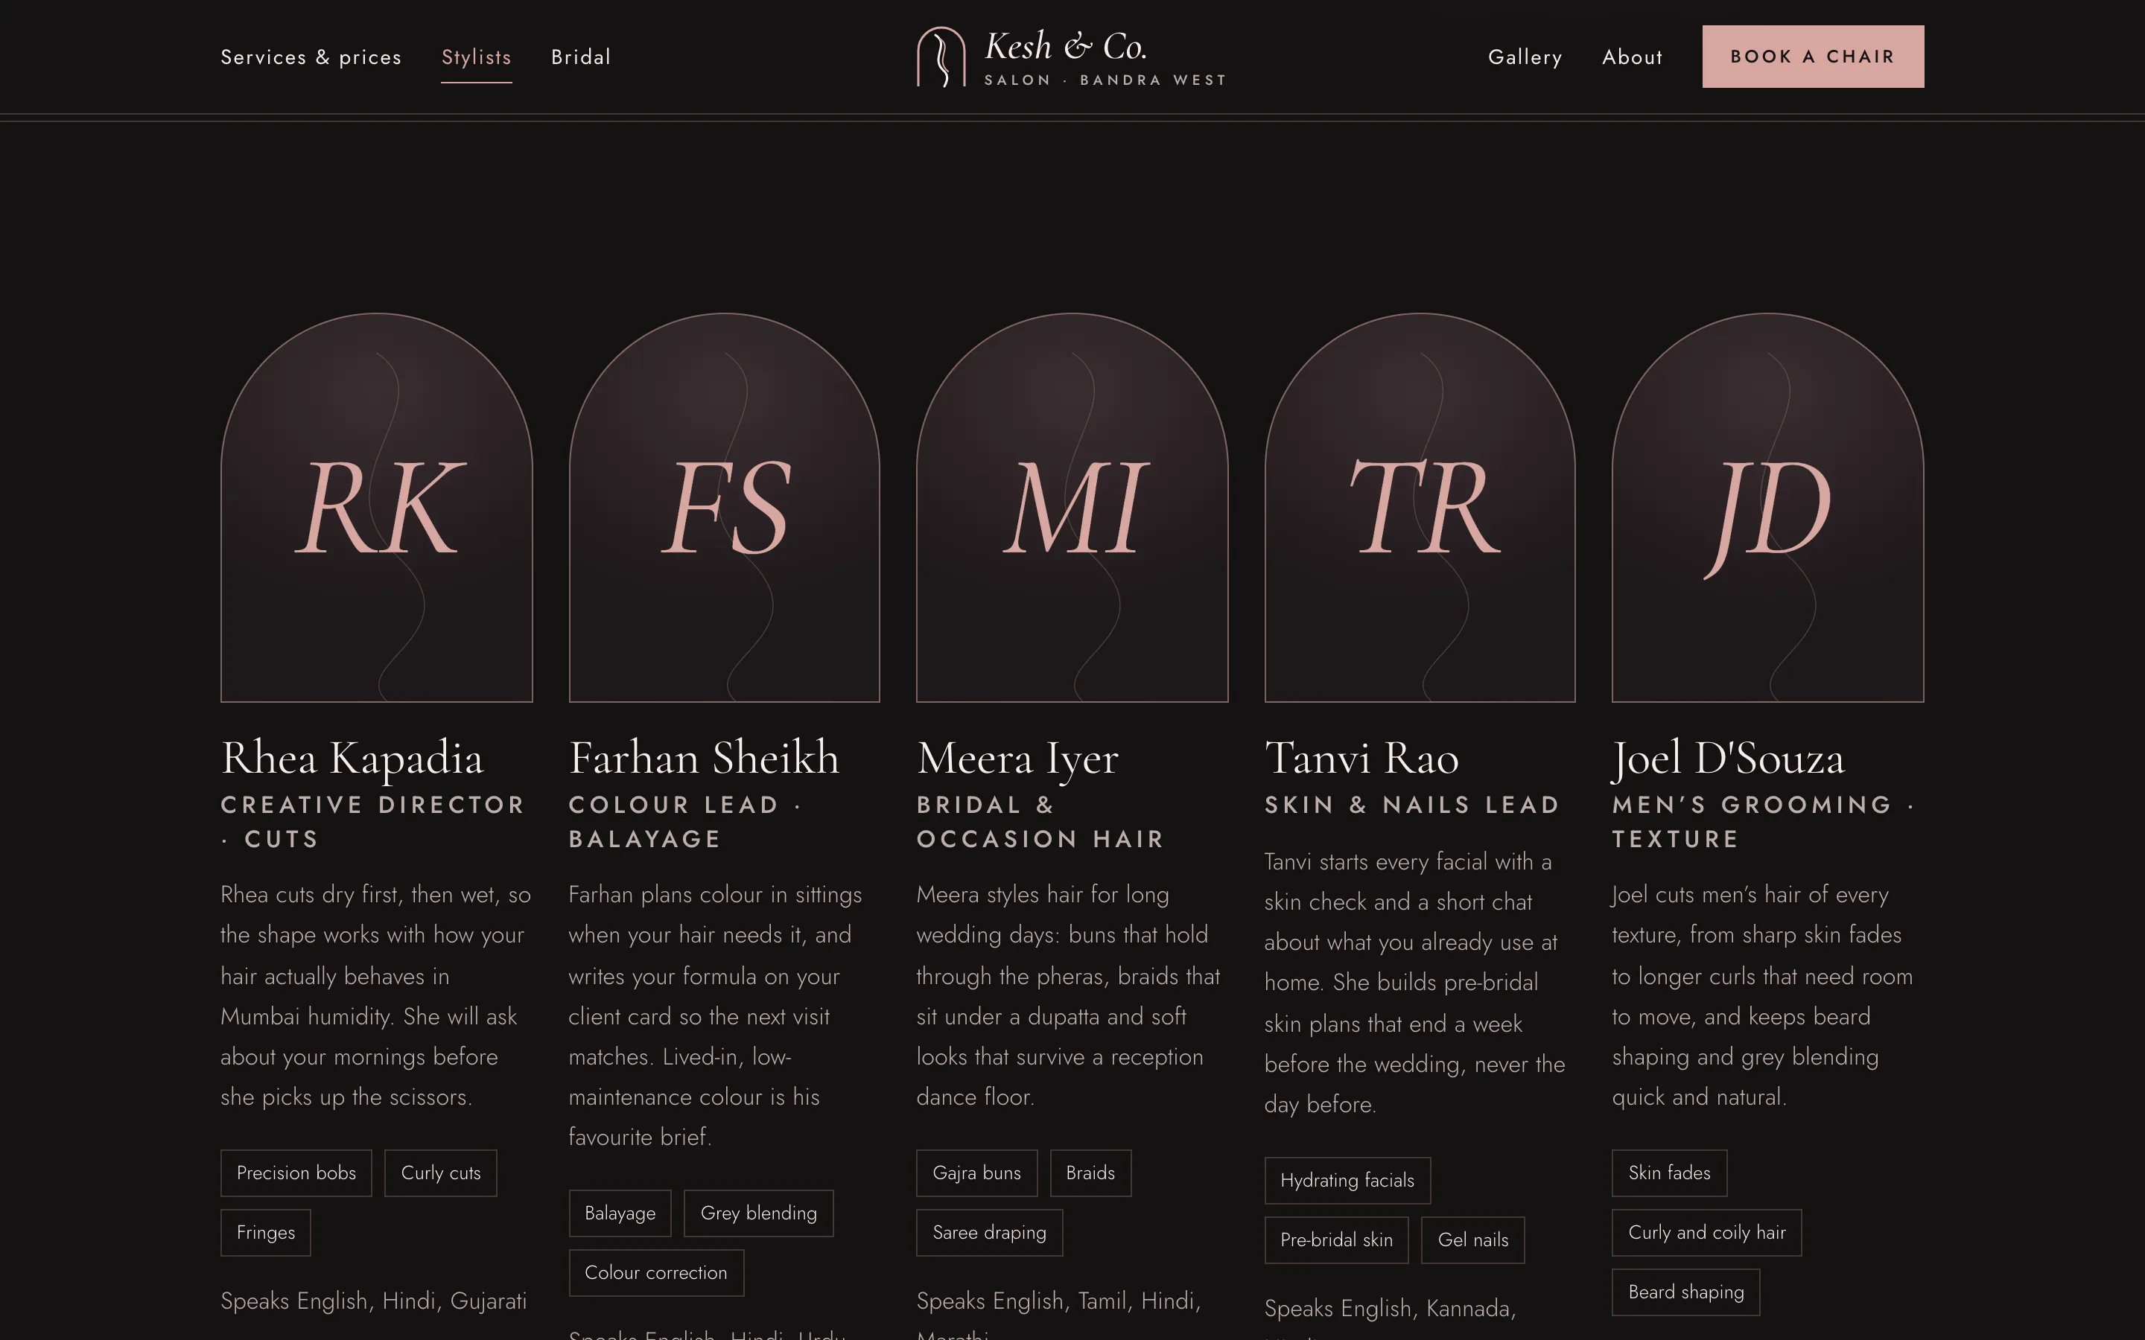
Task: Click 'Salon · Bandra West' tagline
Action: 1105,80
